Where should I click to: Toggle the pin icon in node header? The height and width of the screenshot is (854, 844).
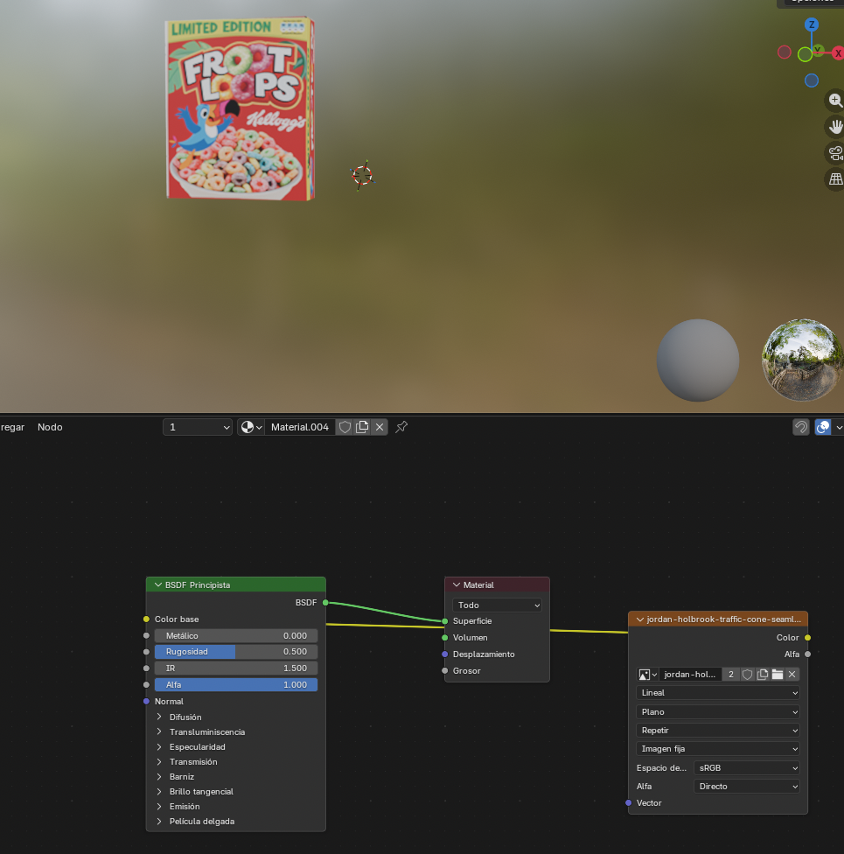coord(401,427)
